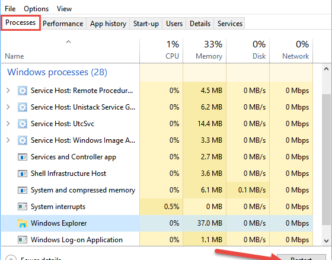Image resolution: width=332 pixels, height=260 pixels.
Task: Switch to the Start-up tab
Action: tap(146, 24)
